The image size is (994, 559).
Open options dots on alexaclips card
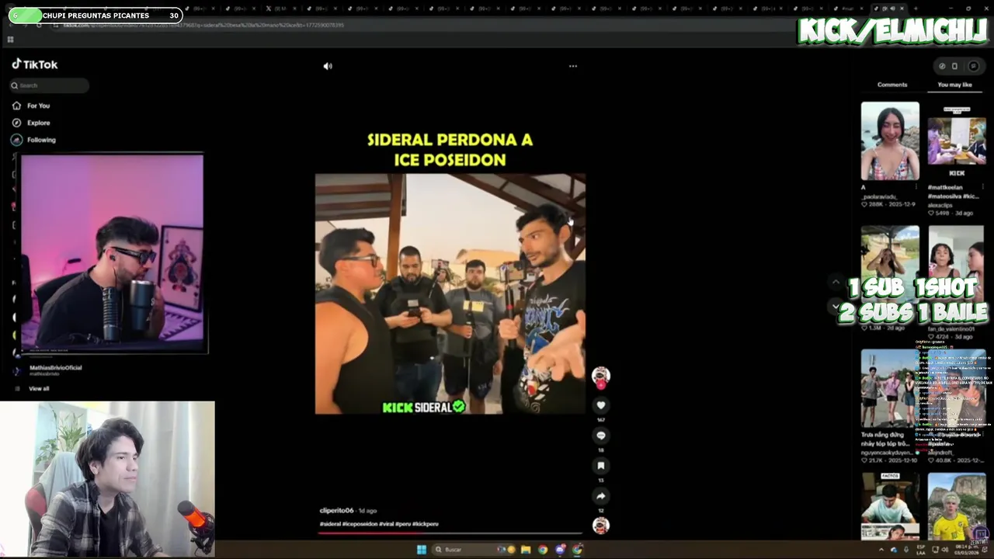pos(983,187)
